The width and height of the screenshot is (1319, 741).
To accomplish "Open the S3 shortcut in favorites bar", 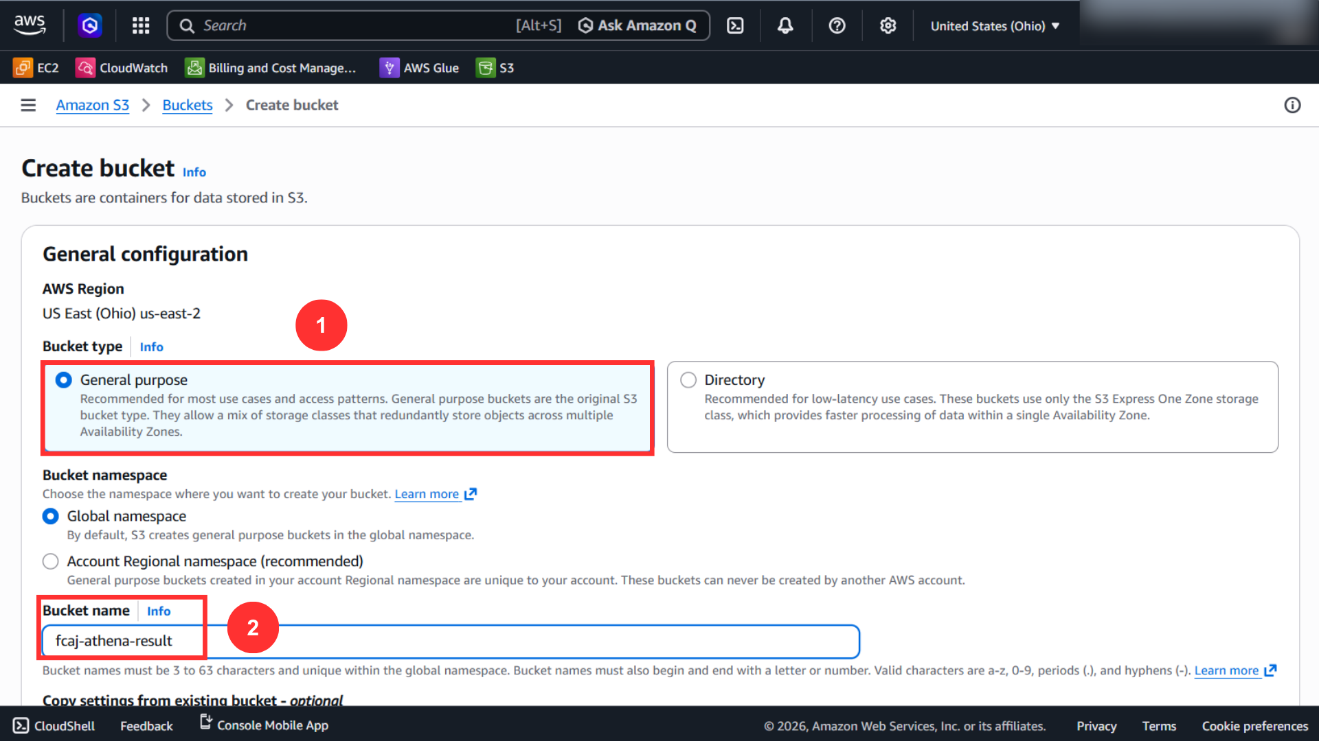I will [495, 67].
